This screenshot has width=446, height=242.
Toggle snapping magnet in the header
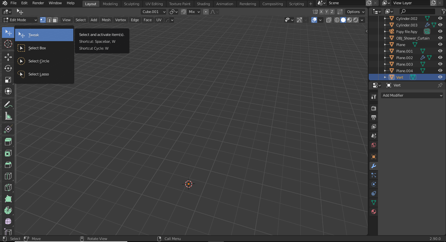pos(184,12)
